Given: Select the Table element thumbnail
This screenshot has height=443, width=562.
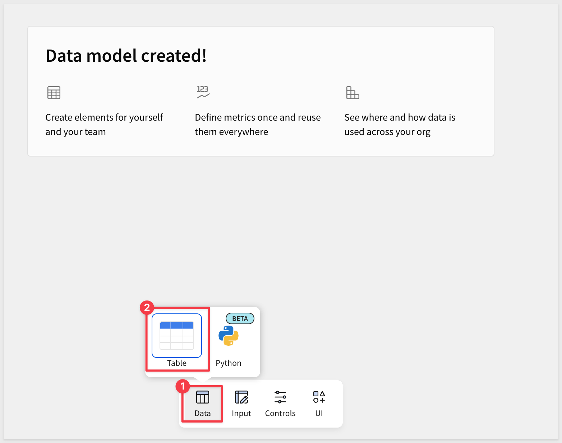Looking at the screenshot, I should (x=177, y=336).
